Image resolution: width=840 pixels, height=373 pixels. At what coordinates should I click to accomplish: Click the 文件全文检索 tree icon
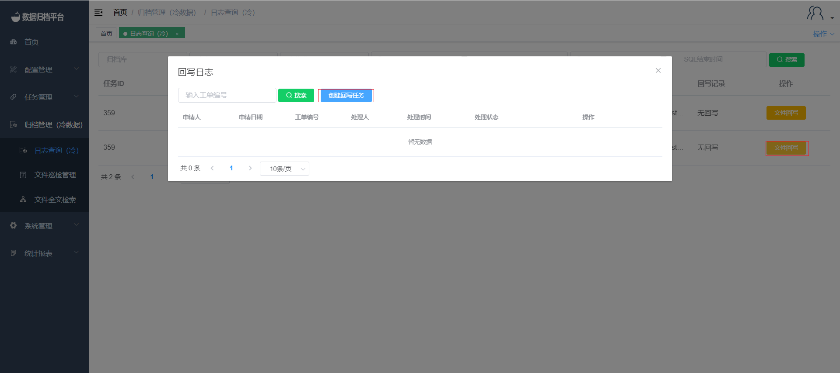click(x=23, y=200)
